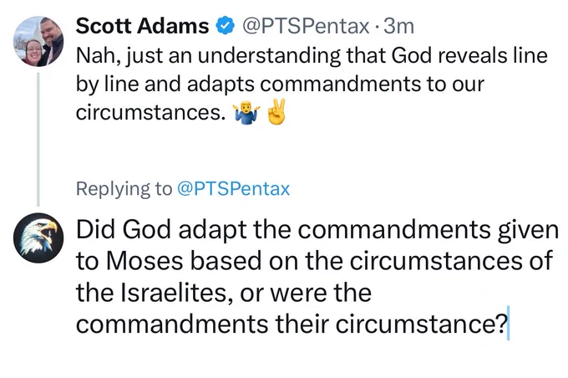Click the word commandments in Scott's tweet
Image resolution: width=568 pixels, height=378 pixels.
click(340, 84)
